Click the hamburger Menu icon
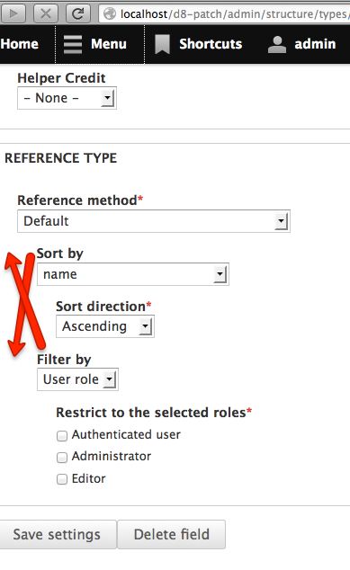 [x=73, y=44]
